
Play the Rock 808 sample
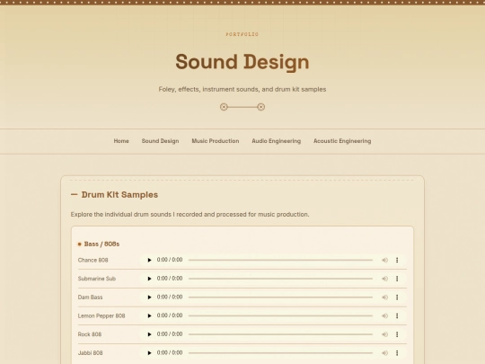[x=149, y=334]
